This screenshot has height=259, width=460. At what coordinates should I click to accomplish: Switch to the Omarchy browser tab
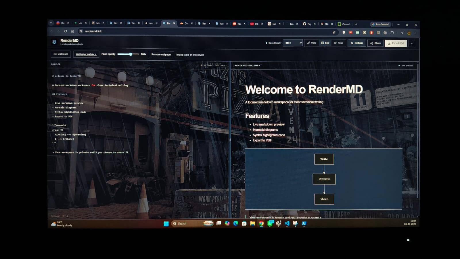point(344,24)
